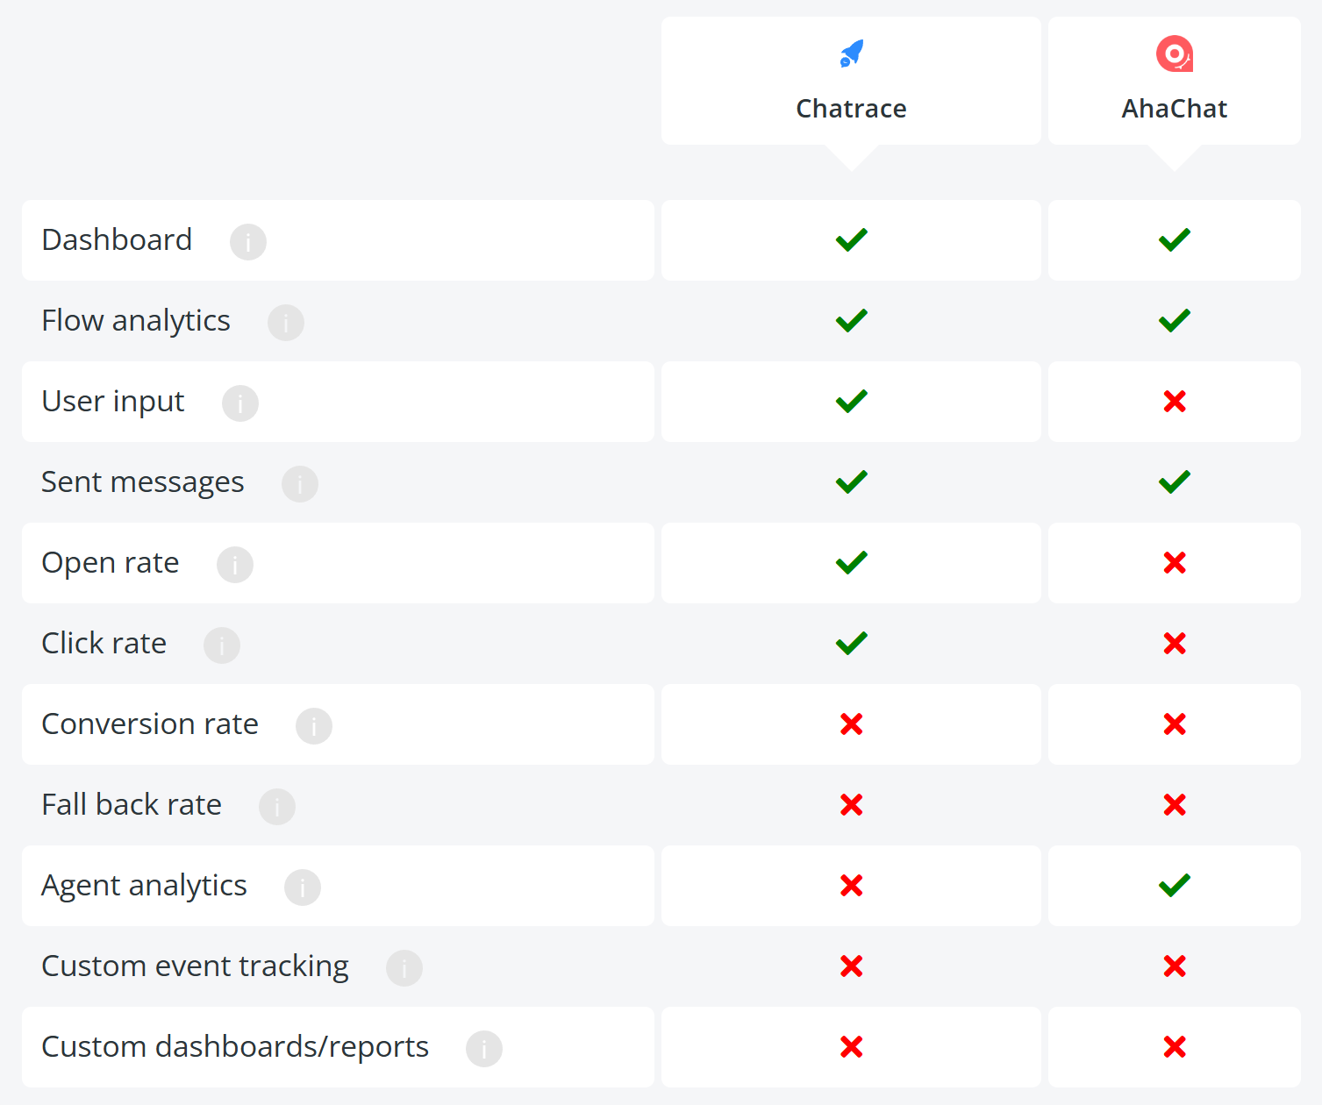View info for Custom event tracking

click(x=404, y=967)
